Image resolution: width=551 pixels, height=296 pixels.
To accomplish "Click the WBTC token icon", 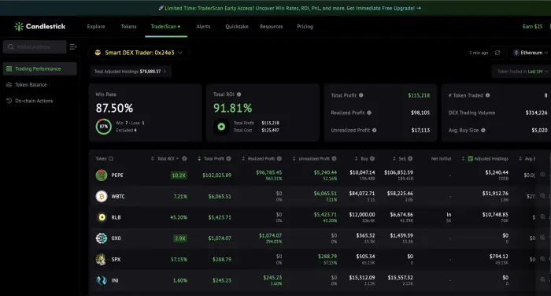I will [x=102, y=196].
